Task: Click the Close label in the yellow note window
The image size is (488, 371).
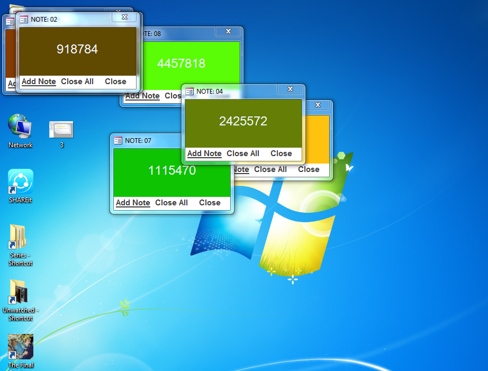Action: click(309, 169)
